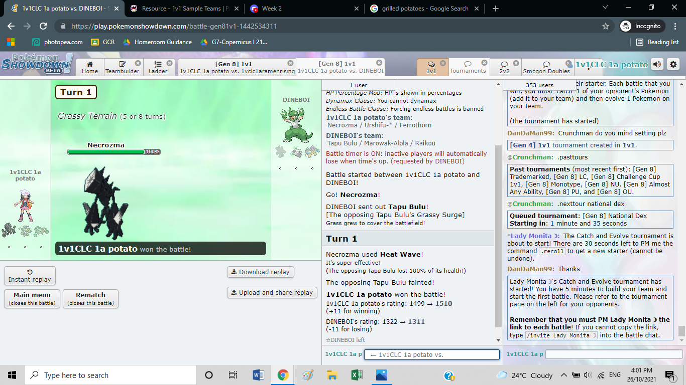Image resolution: width=686 pixels, height=385 pixels.
Task: Click the Necrozma battle sprite
Action: (x=105, y=204)
